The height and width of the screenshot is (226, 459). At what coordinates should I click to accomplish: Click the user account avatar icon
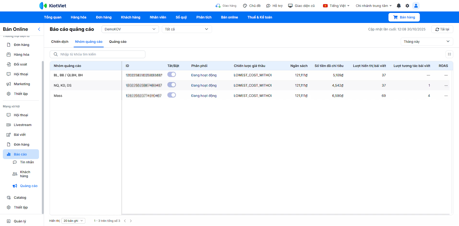[416, 6]
